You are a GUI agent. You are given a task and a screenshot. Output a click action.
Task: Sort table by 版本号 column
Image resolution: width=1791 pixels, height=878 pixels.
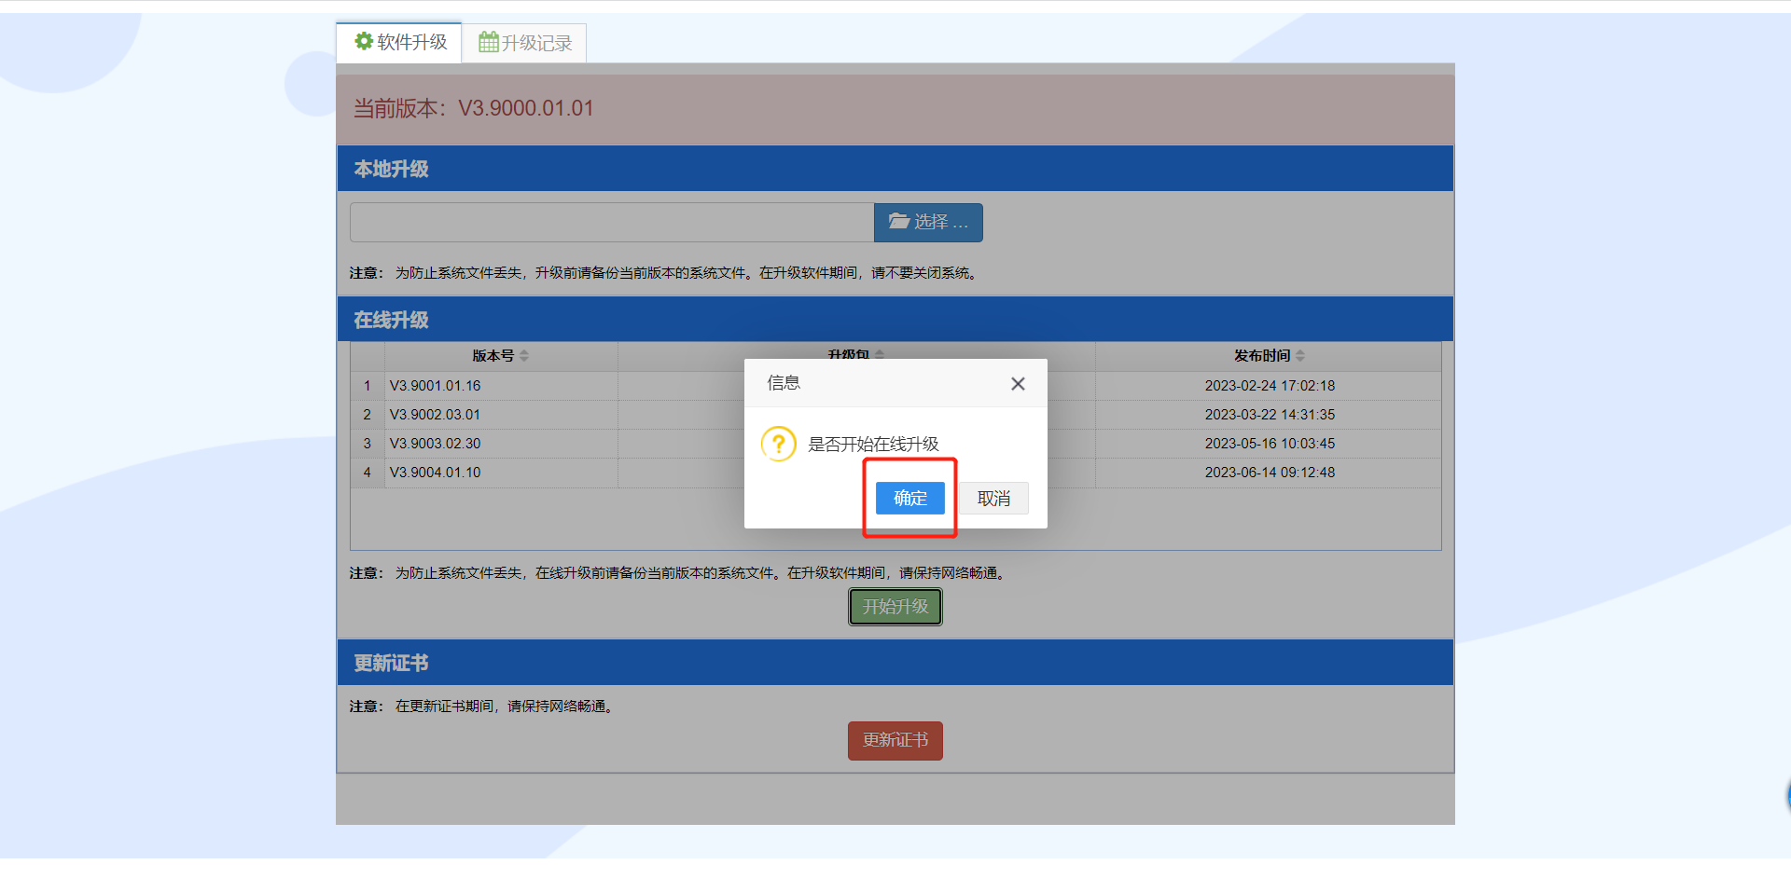(x=501, y=355)
